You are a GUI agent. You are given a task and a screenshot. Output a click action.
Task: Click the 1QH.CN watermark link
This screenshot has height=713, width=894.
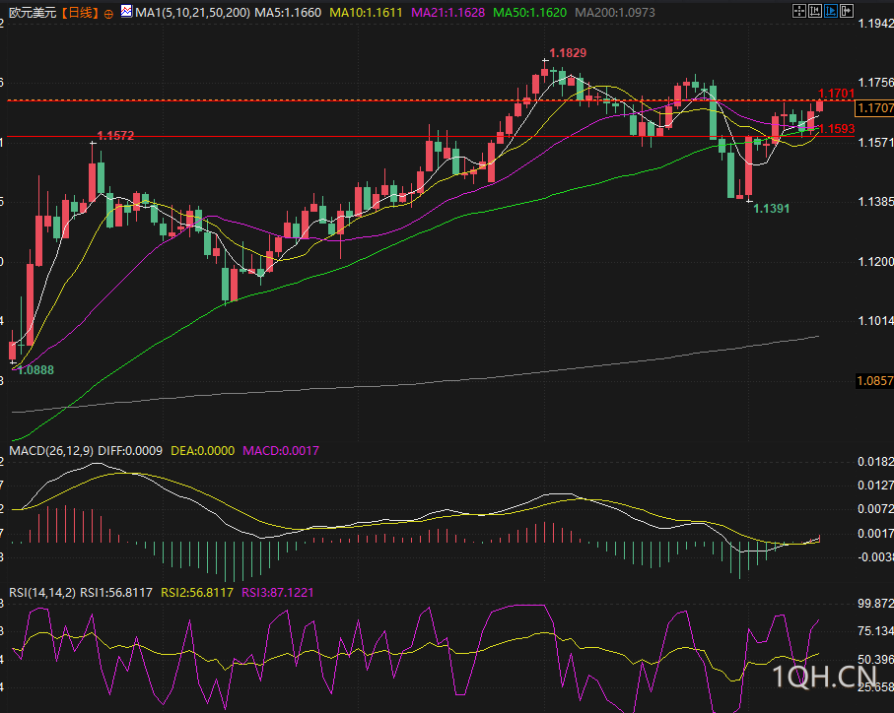pyautogui.click(x=824, y=677)
